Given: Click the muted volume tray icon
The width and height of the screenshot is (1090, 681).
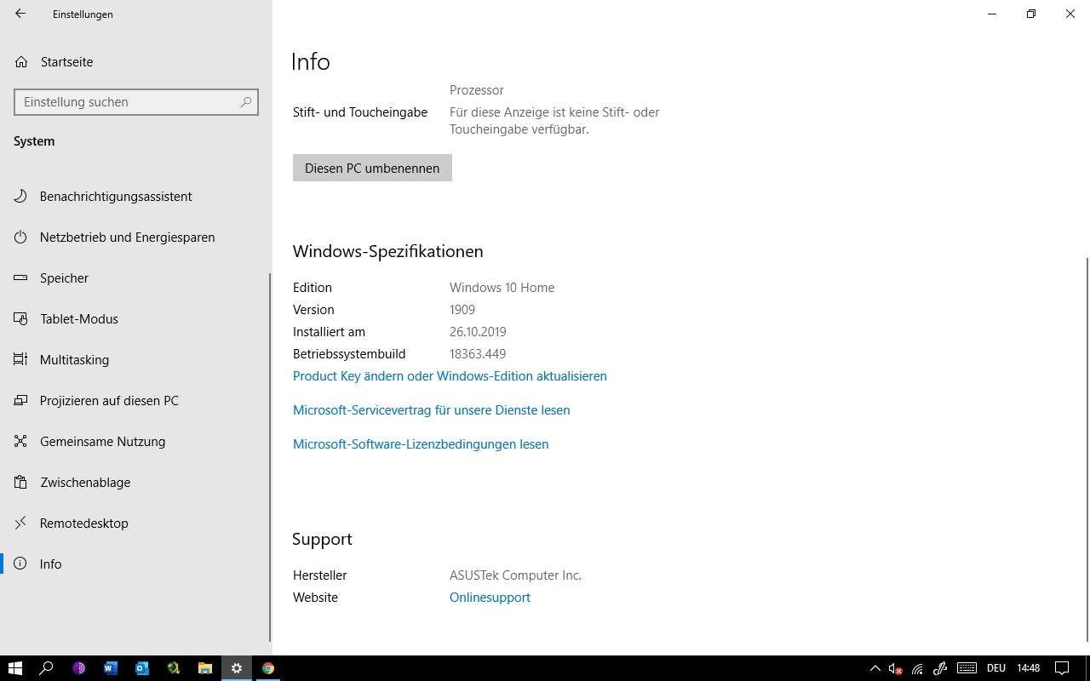Looking at the screenshot, I should [x=895, y=668].
